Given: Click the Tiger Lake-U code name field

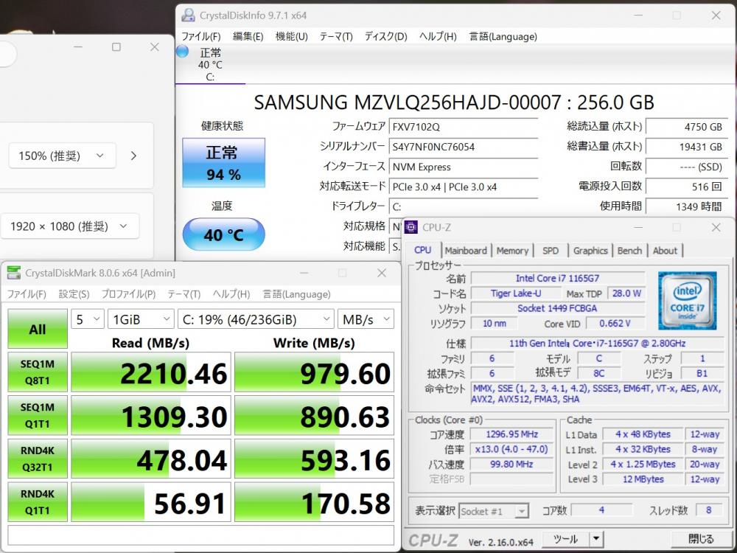Looking at the screenshot, I should pyautogui.click(x=516, y=293).
